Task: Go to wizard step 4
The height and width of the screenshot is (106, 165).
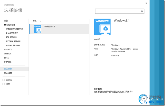Action: [x=162, y=99]
